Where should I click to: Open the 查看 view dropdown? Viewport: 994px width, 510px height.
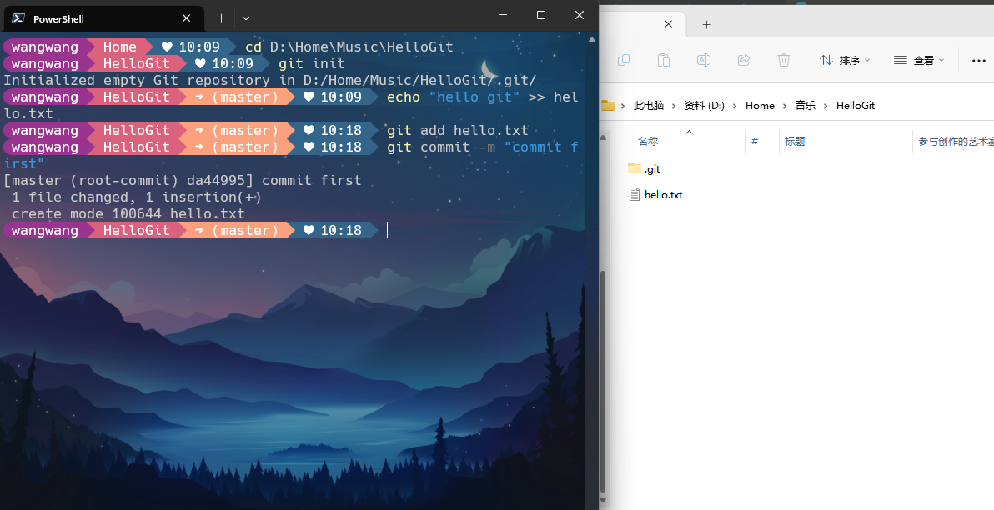[919, 60]
